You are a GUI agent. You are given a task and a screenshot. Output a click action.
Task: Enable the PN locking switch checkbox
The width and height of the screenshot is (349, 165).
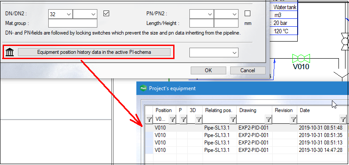click(247, 14)
